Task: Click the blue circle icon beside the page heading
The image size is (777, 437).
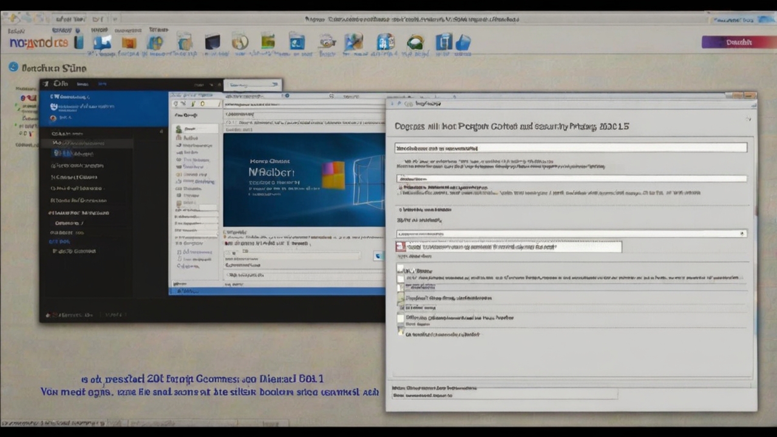Action: [x=13, y=67]
